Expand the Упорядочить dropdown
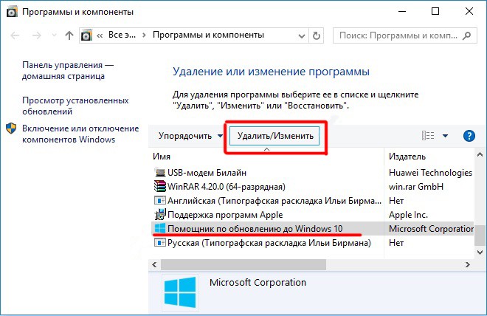The image size is (487, 316). 190,136
